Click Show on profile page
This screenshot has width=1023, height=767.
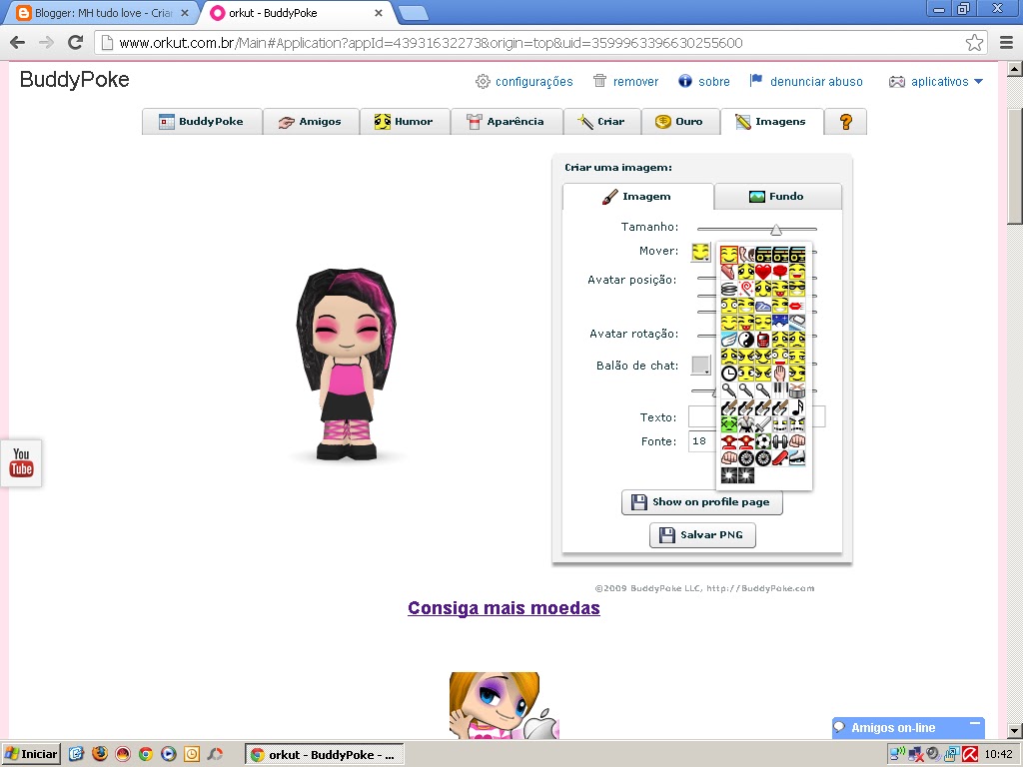[x=702, y=502]
